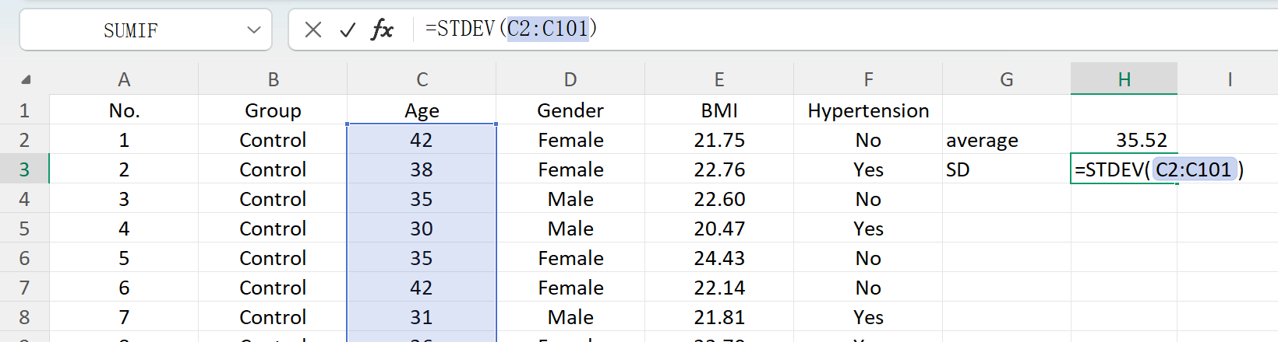Click the 'Group' header cell

click(273, 110)
